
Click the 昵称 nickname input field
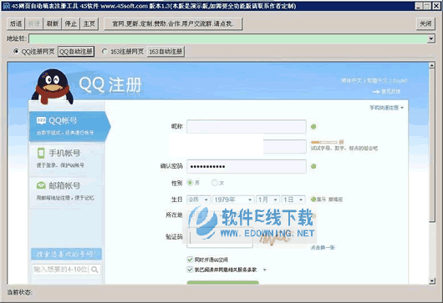247,127
